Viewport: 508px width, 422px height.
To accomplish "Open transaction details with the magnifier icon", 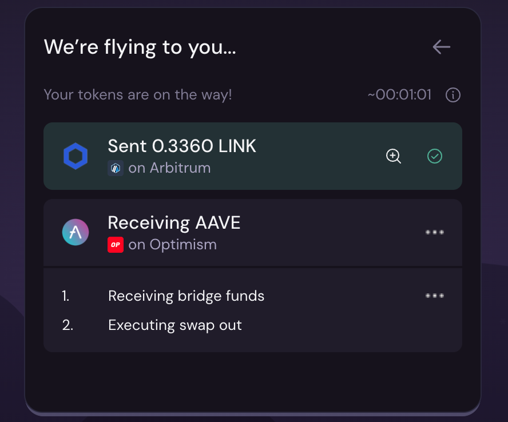I will [394, 156].
